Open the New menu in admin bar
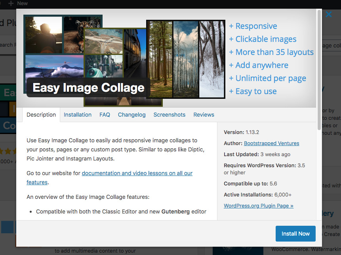Viewport: 341px width, 255px height. (x=22, y=3)
